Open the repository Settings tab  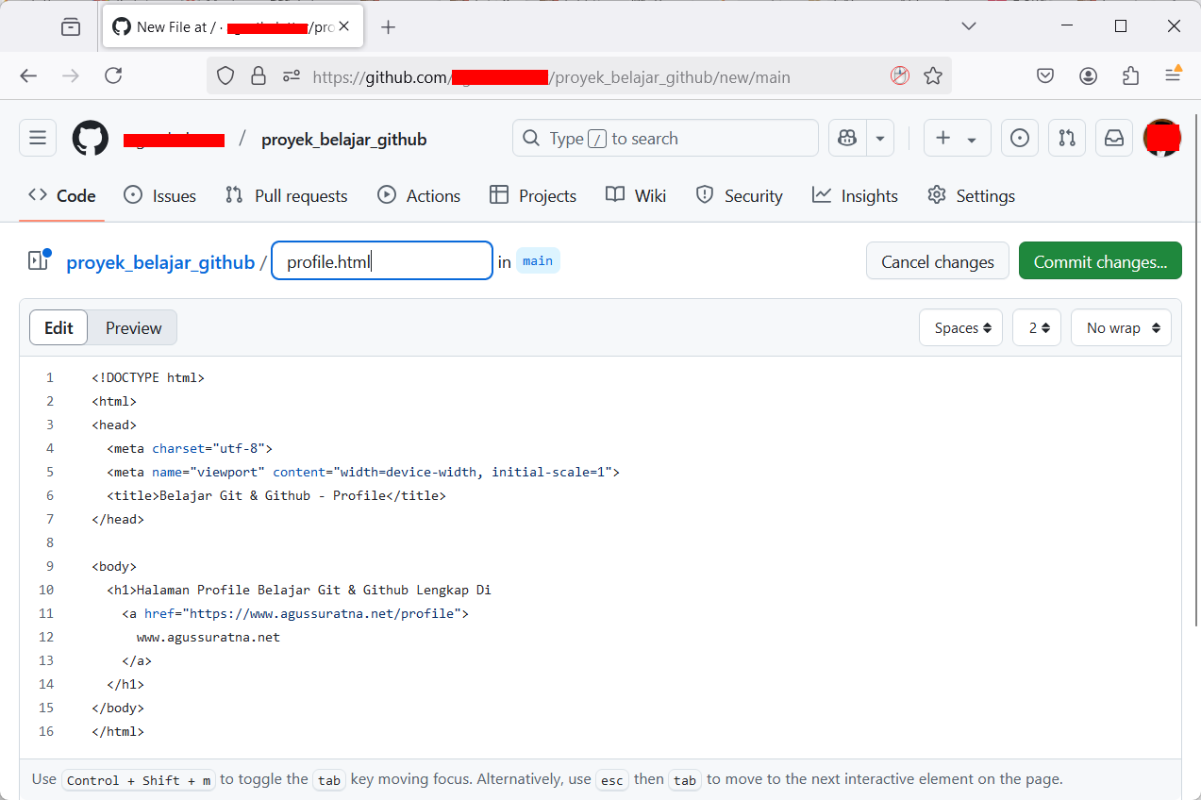(x=971, y=196)
